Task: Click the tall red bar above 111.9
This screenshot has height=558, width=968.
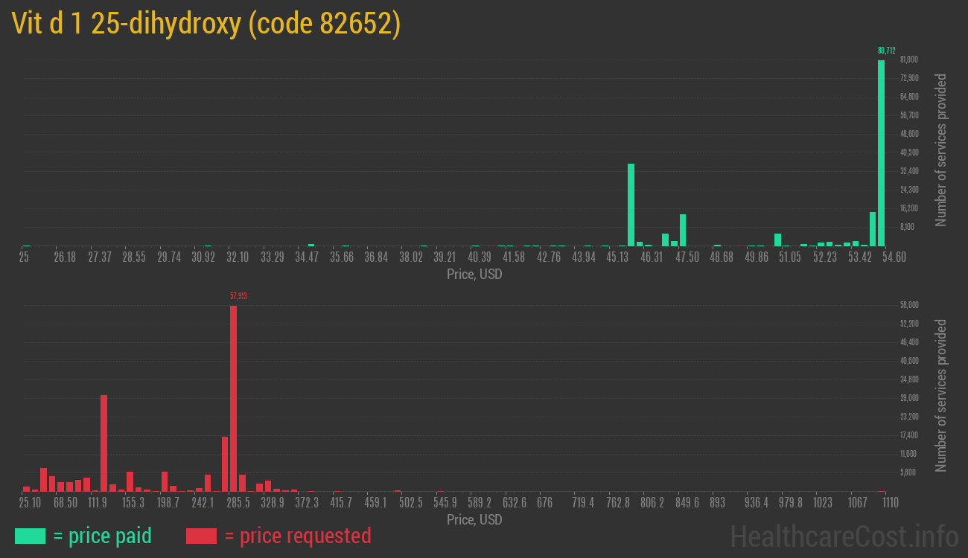Action: tap(104, 443)
